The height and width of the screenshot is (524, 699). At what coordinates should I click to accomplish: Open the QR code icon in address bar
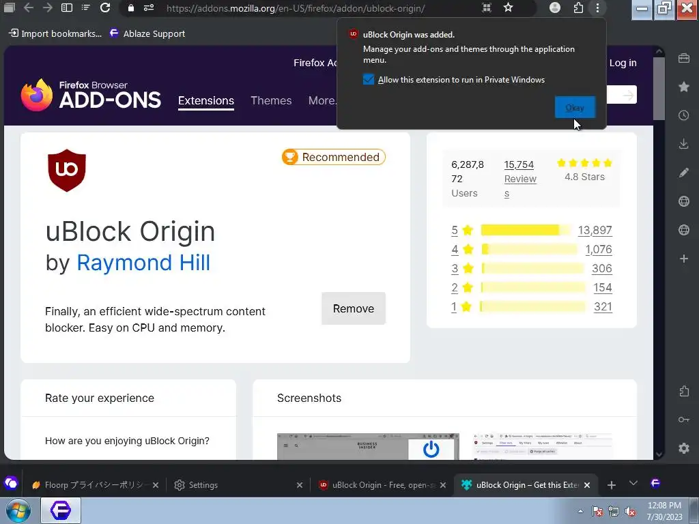coord(487,8)
